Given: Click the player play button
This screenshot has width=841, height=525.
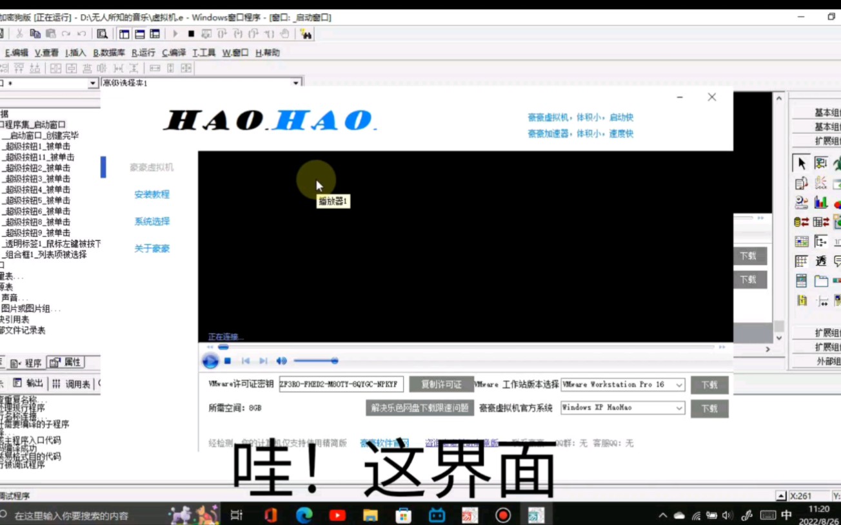Looking at the screenshot, I should pos(210,361).
